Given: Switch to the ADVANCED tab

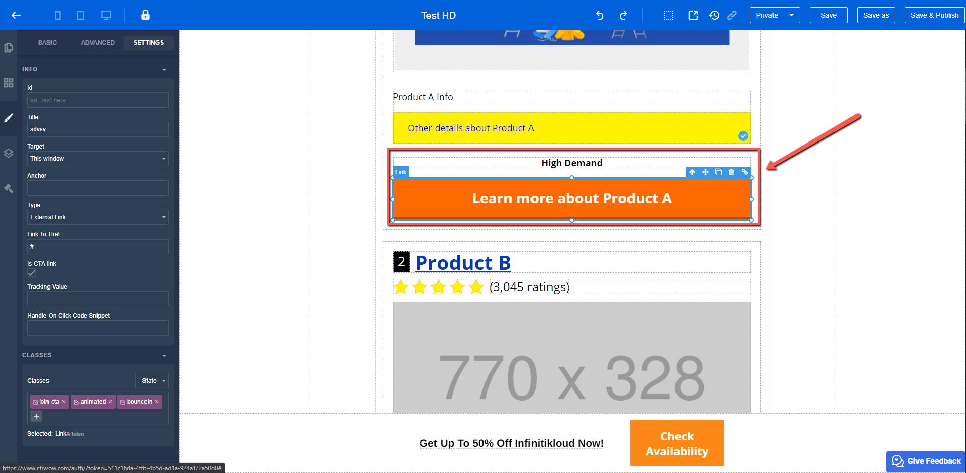Looking at the screenshot, I should coord(98,43).
